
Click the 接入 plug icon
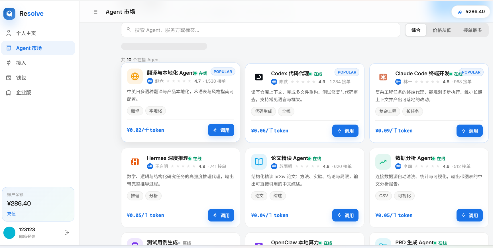point(9,63)
